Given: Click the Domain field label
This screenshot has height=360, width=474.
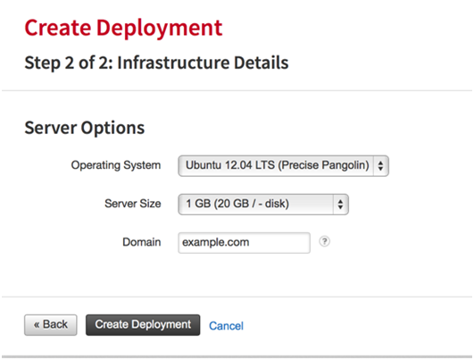Looking at the screenshot, I should (141, 242).
